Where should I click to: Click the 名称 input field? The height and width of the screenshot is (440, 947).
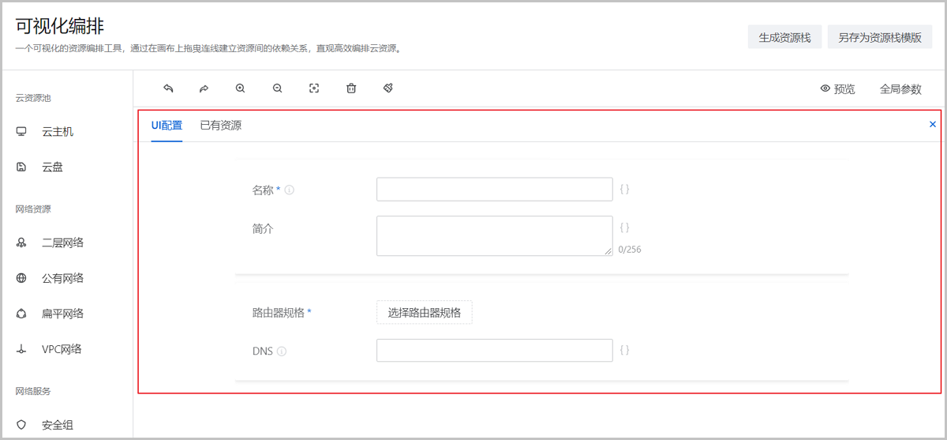(494, 190)
